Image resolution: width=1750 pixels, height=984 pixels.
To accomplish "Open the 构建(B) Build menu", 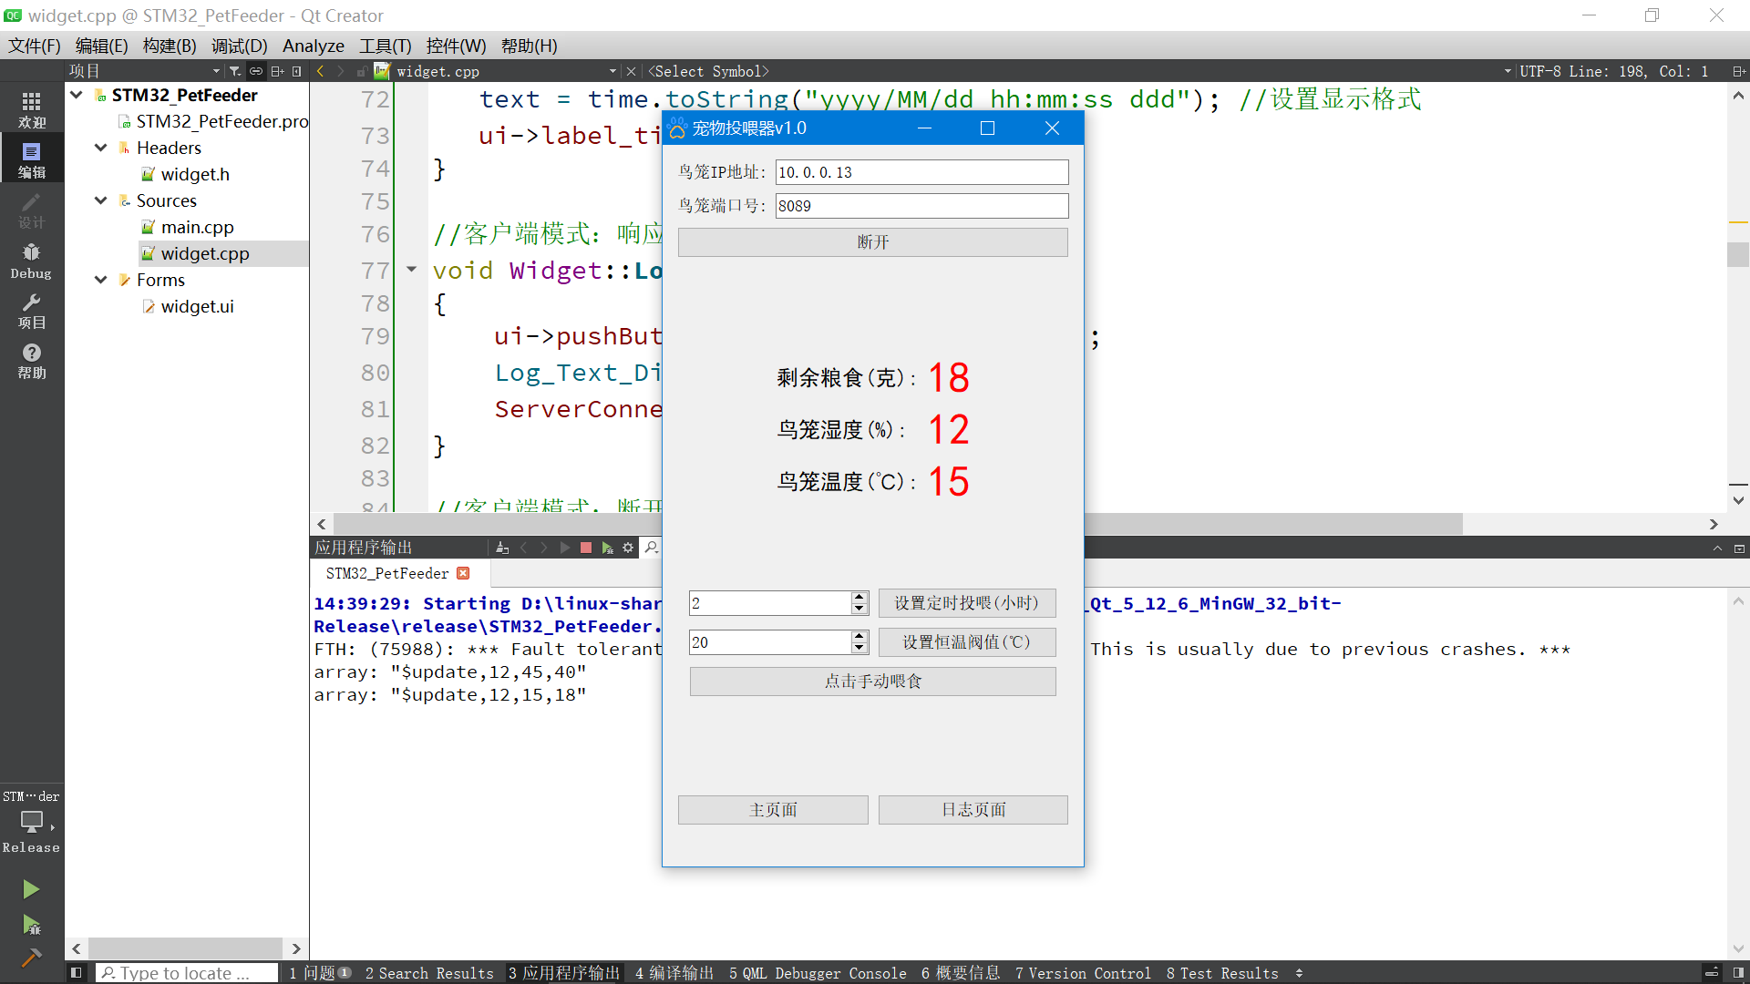I will [170, 46].
